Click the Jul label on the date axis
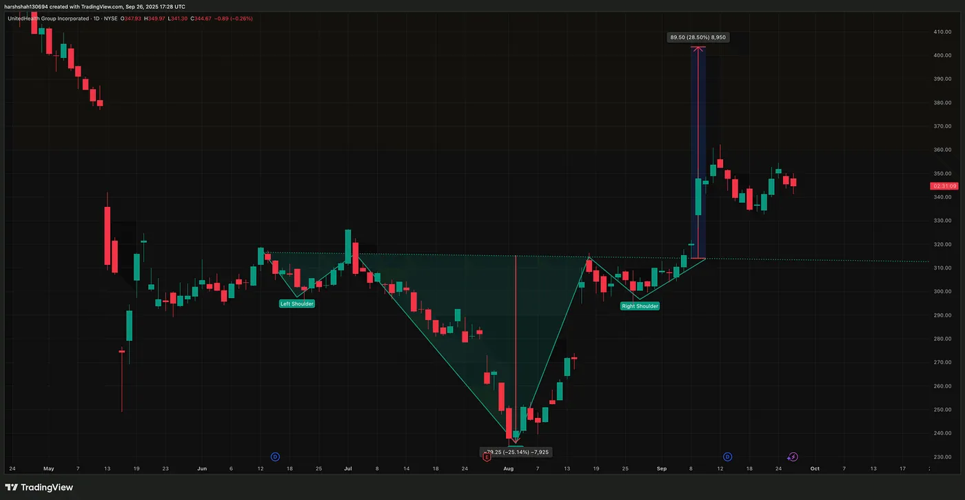The width and height of the screenshot is (965, 500). [x=348, y=468]
